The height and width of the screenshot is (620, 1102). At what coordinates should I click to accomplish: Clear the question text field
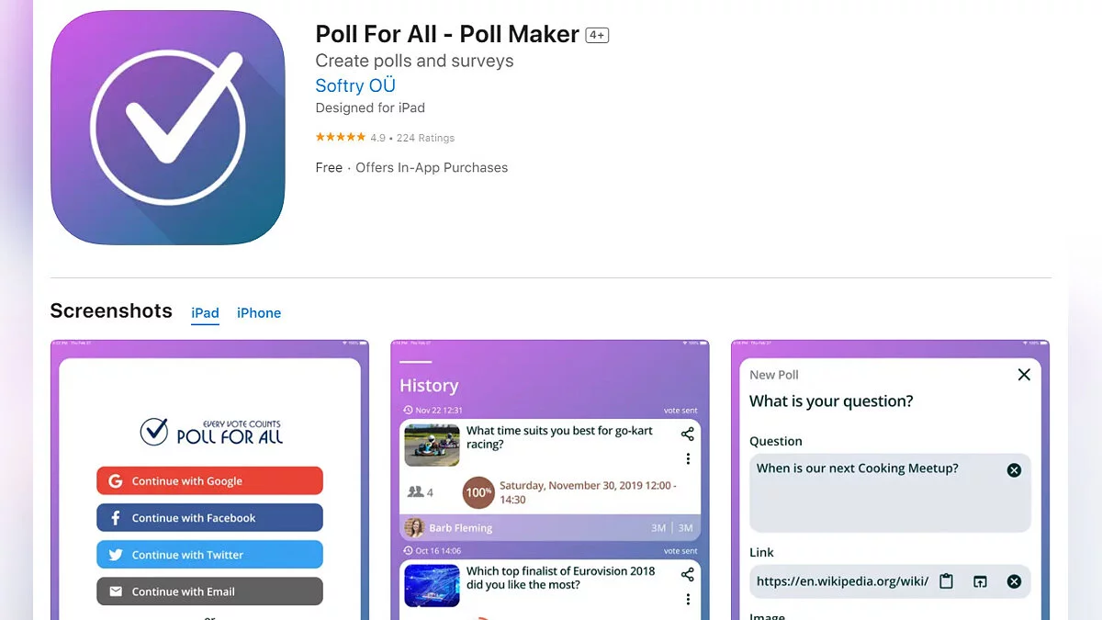[1014, 470]
